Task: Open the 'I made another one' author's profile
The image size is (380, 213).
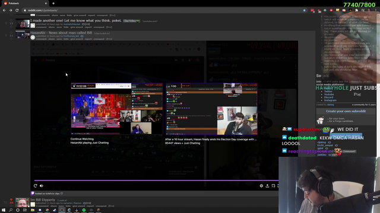Action: pos(72,24)
